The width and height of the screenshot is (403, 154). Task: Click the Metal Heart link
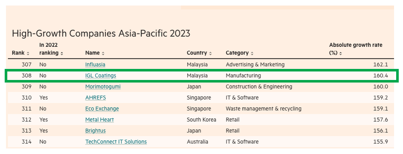pyautogui.click(x=99, y=120)
